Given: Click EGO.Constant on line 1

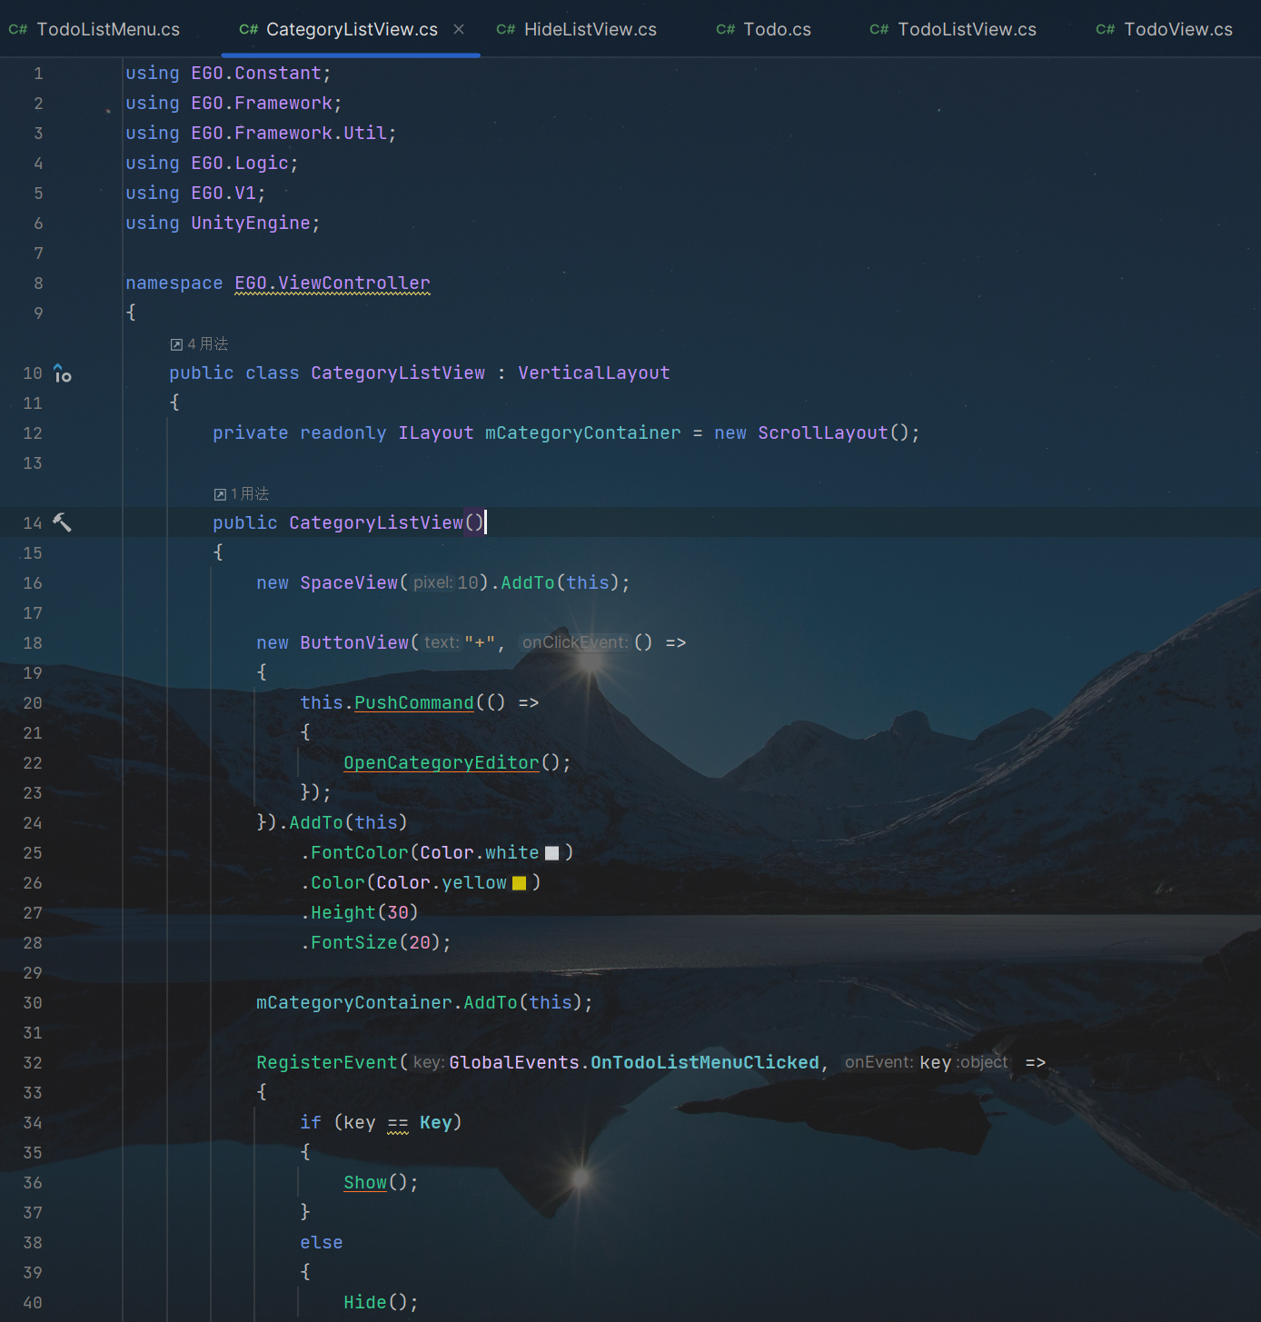Looking at the screenshot, I should point(256,73).
